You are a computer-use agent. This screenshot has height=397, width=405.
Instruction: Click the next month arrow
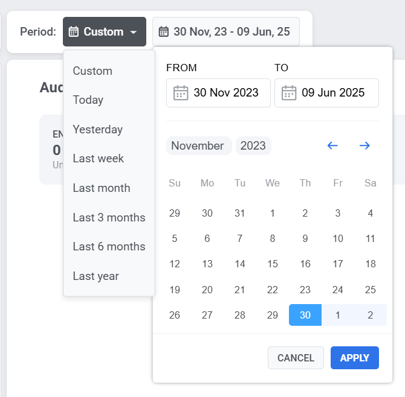point(364,145)
